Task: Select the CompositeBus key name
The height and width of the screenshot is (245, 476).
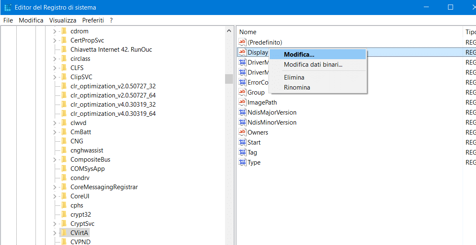Action: (90, 159)
